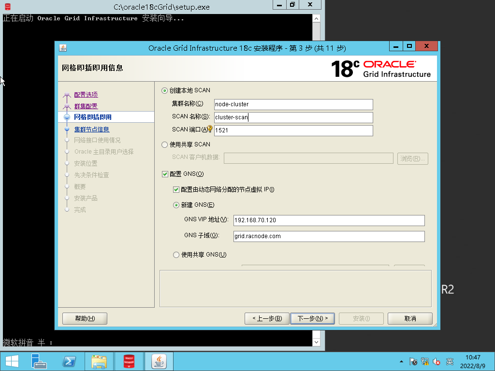The height and width of the screenshot is (371, 495).
Task: Click the 集群名称 field with node-cluster
Action: pos(293,104)
